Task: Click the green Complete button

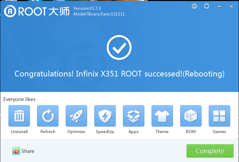Action: tap(210, 151)
